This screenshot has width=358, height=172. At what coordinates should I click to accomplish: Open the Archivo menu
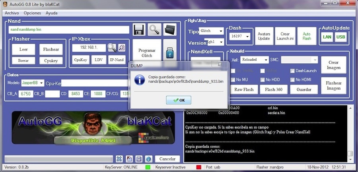(12, 13)
